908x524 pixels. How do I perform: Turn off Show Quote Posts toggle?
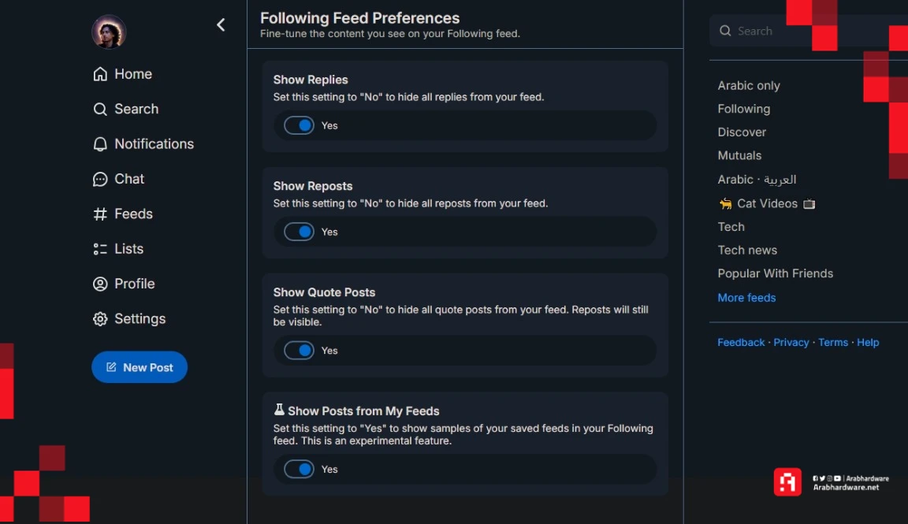299,351
